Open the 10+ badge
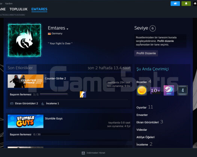Image resolution: width=197 pixels, height=157 pixels. click(x=155, y=90)
